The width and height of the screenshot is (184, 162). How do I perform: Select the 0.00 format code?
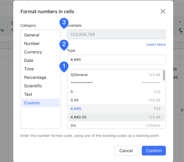point(115,100)
